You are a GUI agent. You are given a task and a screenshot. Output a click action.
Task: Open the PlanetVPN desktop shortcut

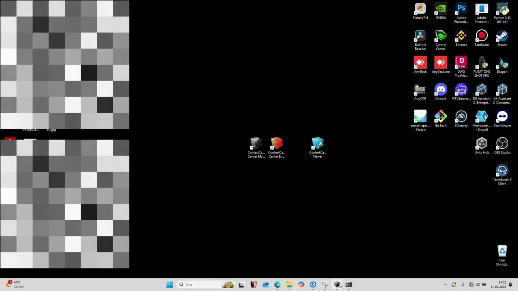tap(420, 12)
